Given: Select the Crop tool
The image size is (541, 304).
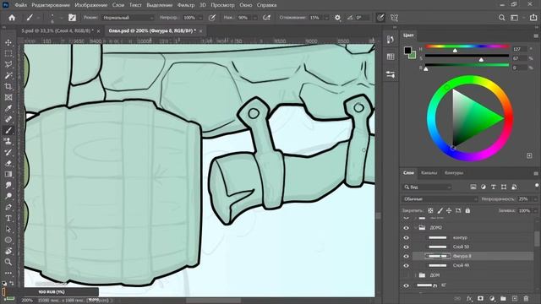Looking at the screenshot, I should [8, 86].
